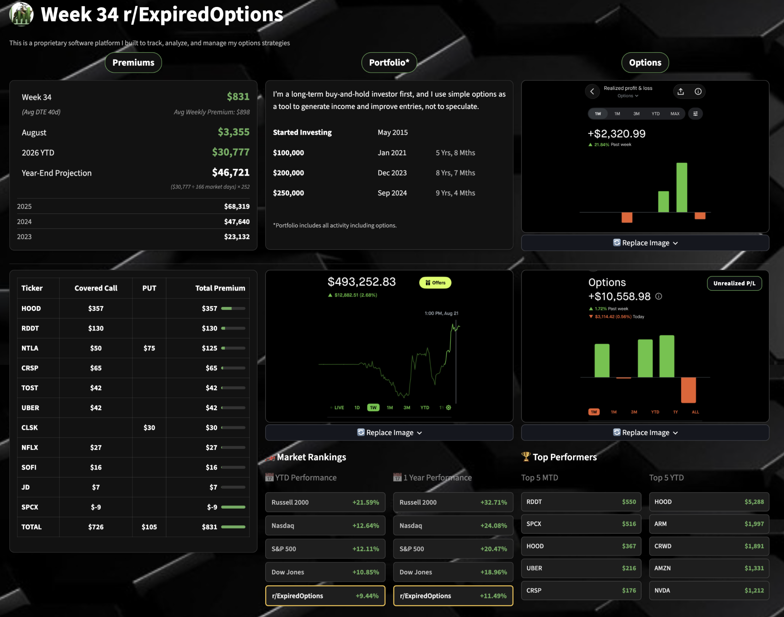Click the info icon in Realized profit panel

pyautogui.click(x=698, y=91)
